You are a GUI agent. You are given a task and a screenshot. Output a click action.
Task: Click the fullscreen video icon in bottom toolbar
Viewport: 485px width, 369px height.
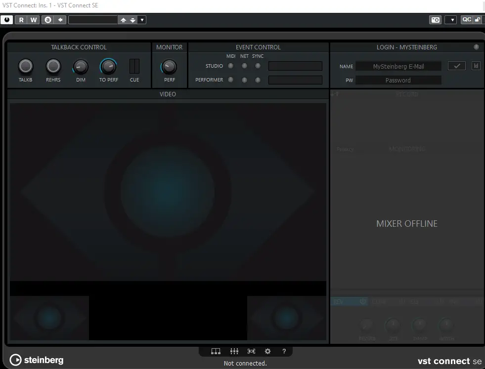[x=251, y=351]
